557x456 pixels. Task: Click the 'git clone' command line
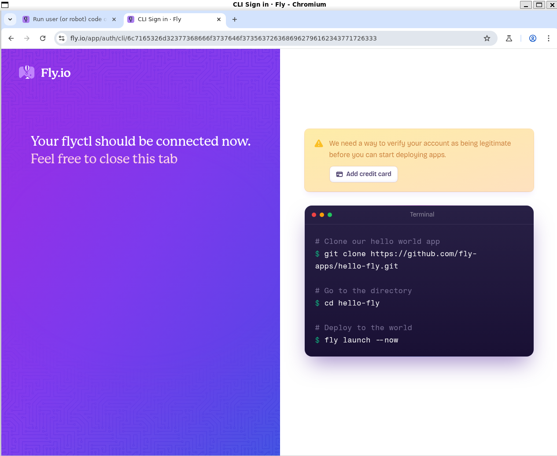tap(396, 260)
